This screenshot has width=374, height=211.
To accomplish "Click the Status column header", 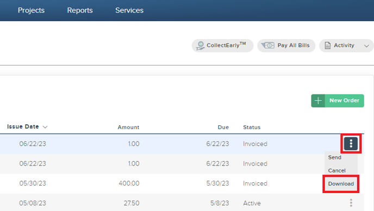I will (252, 127).
